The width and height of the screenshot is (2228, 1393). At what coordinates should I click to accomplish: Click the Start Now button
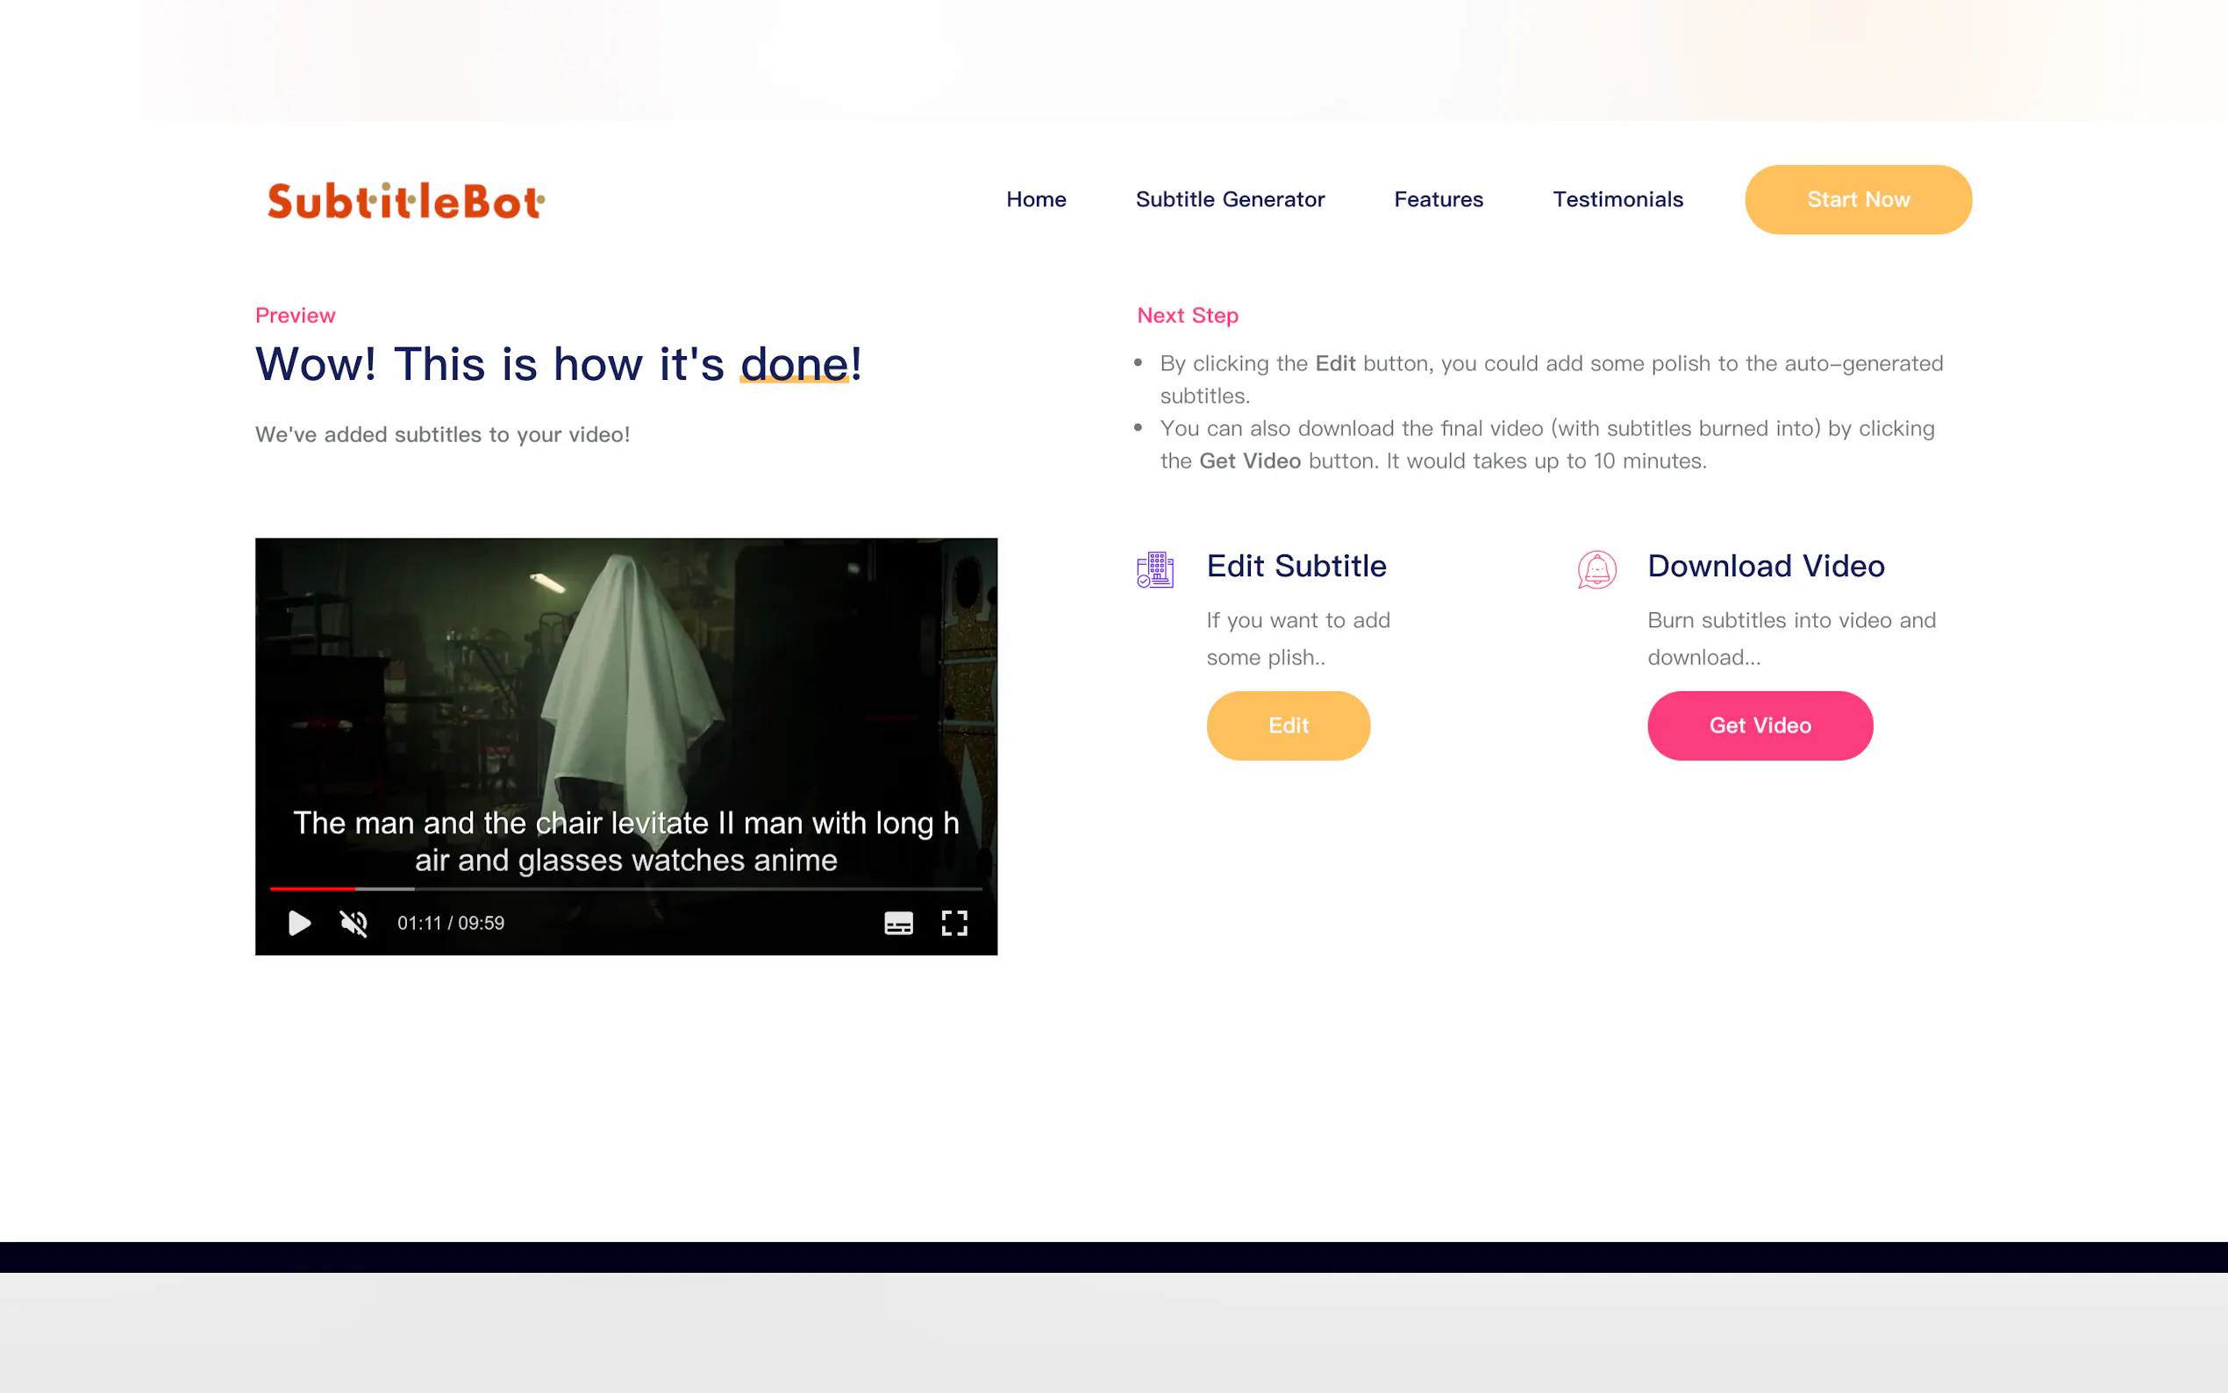click(1858, 200)
